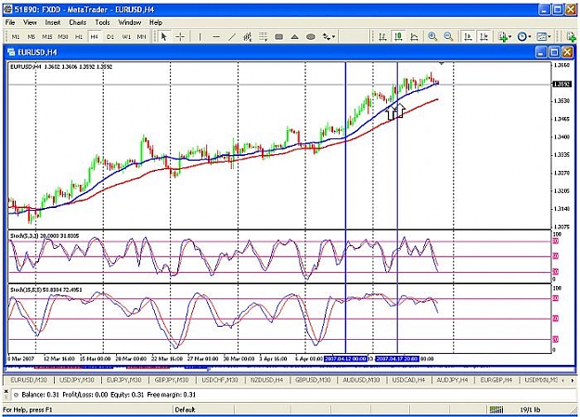Switch to the EURJPY,M30 chart tab
This screenshot has width=580, height=417.
124,380
